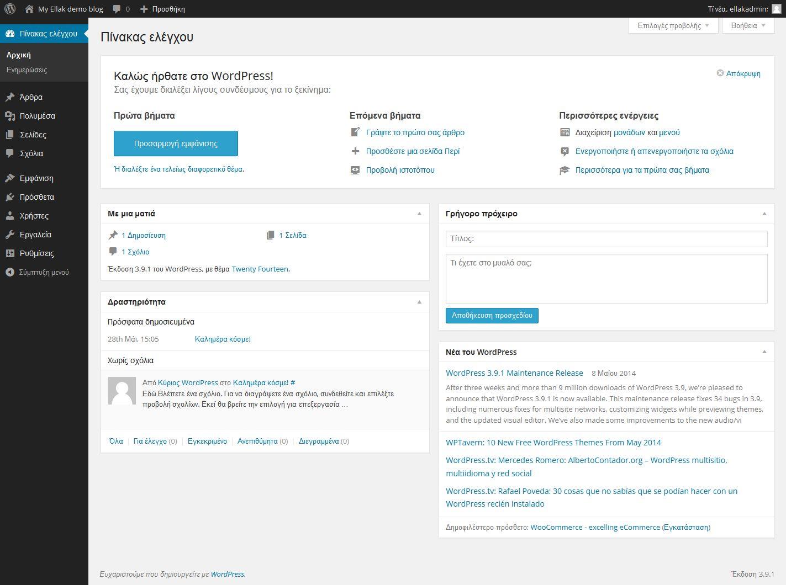Click the media icon for Πολυμέσα

click(x=10, y=116)
